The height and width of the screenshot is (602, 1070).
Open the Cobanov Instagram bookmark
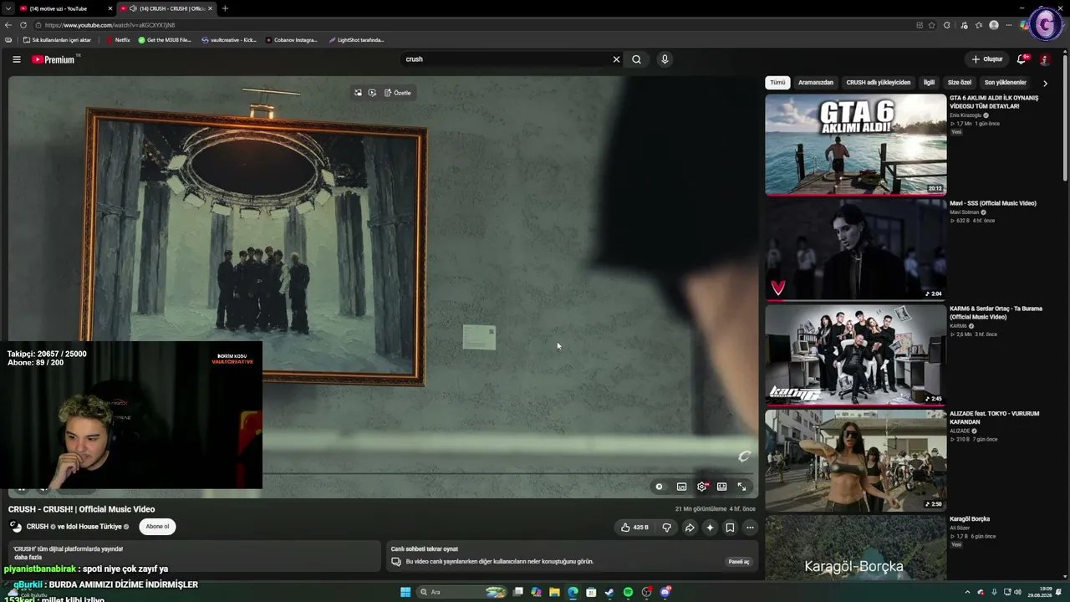click(292, 40)
